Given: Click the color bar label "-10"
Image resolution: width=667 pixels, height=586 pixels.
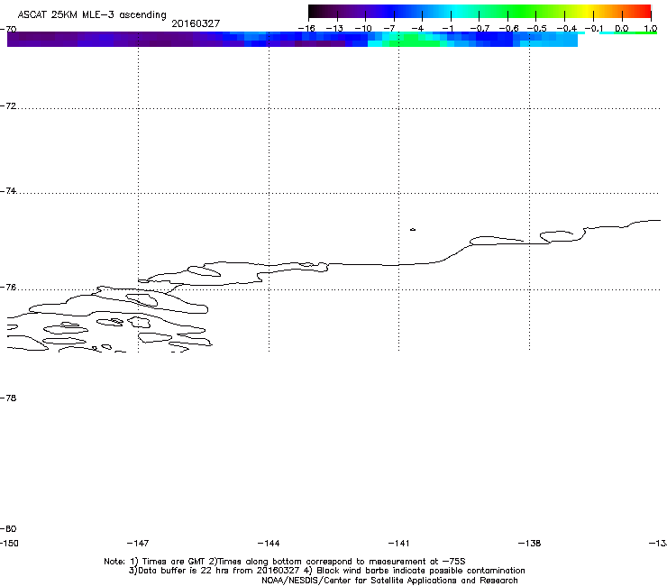Looking at the screenshot, I should pos(363,29).
